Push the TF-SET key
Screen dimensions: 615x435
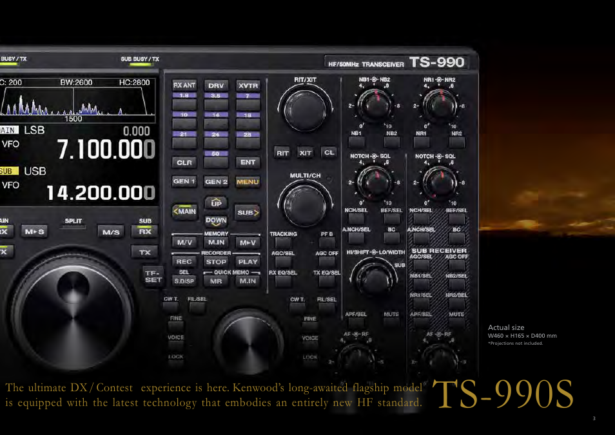coord(153,276)
